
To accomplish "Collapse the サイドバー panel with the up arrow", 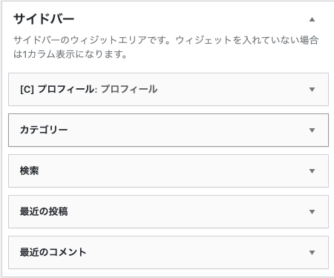I will tap(312, 19).
